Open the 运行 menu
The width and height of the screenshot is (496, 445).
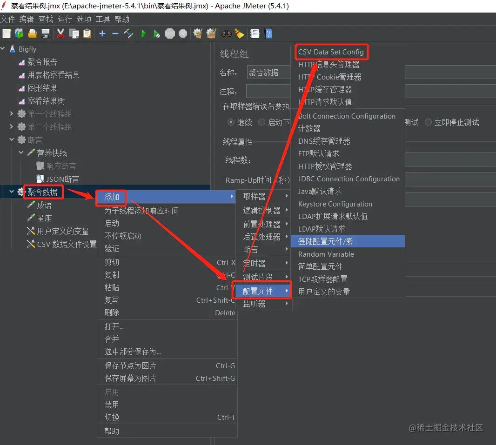tap(65, 19)
